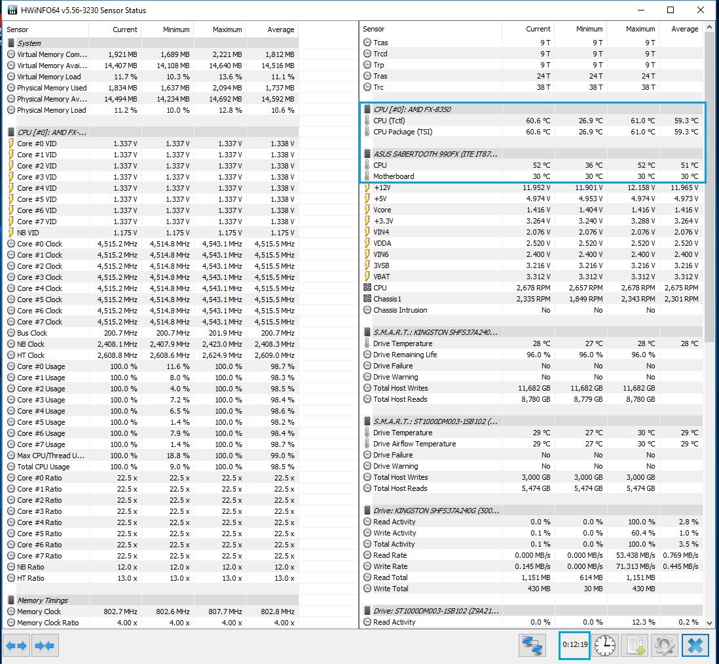Click the left panel Sensor column header
719x664 pixels.
46,29
